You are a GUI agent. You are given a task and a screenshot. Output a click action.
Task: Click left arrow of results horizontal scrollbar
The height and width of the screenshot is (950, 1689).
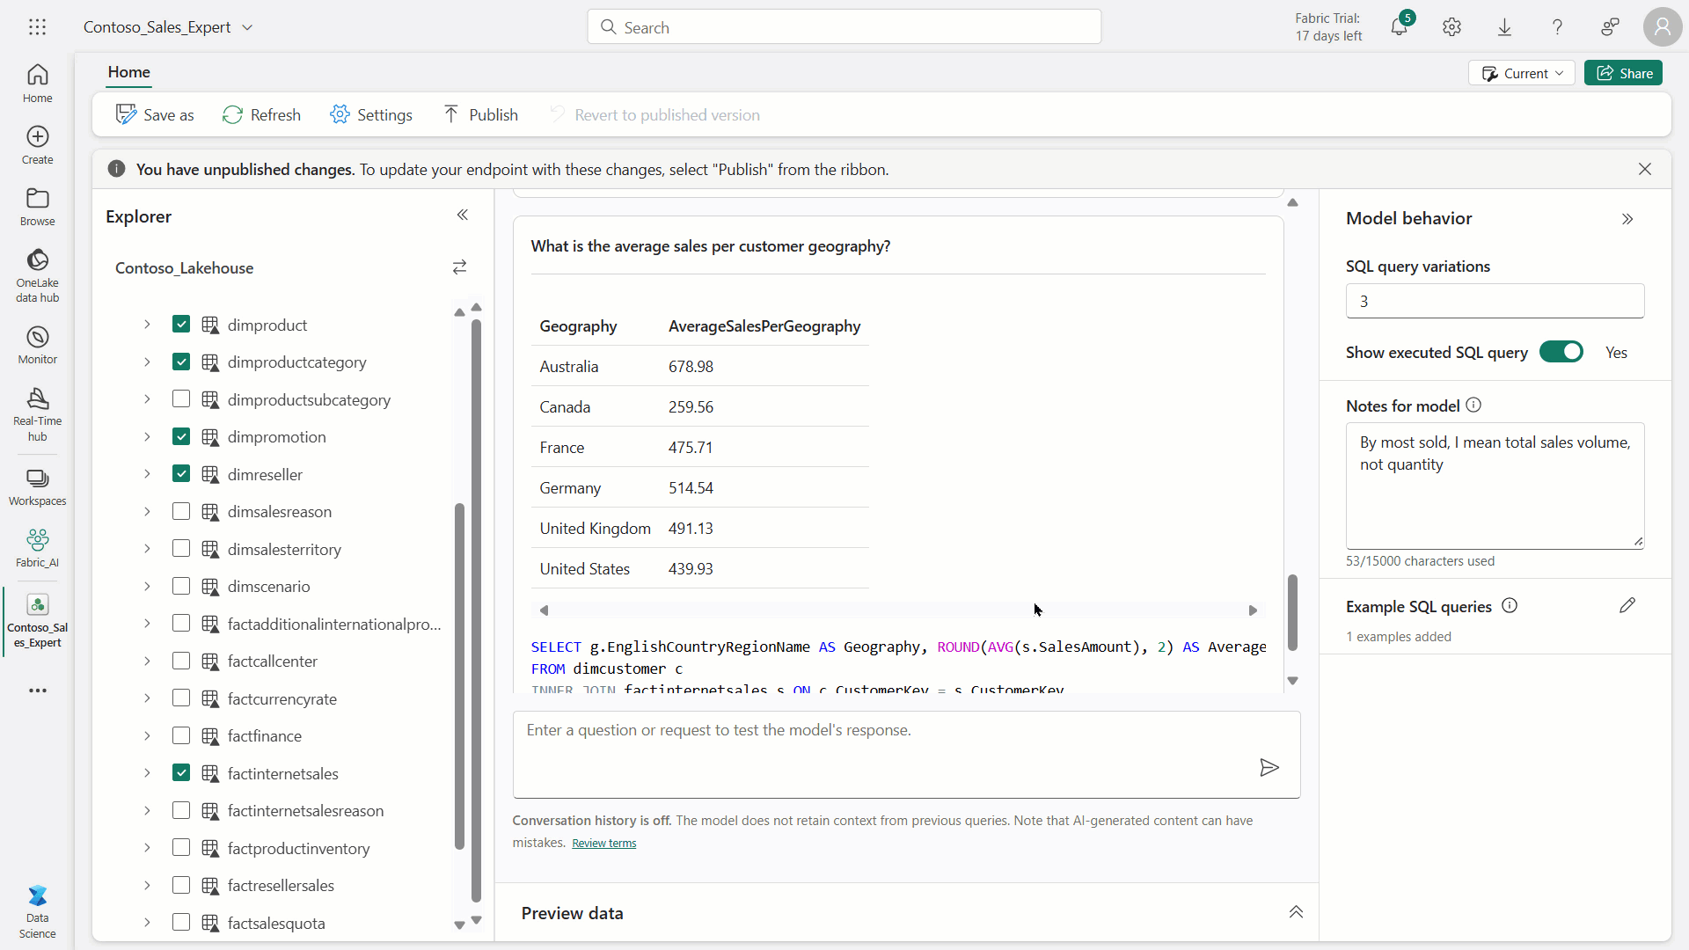click(544, 610)
